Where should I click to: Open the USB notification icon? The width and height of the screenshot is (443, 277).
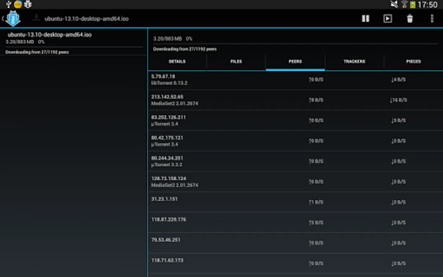(x=9, y=4)
